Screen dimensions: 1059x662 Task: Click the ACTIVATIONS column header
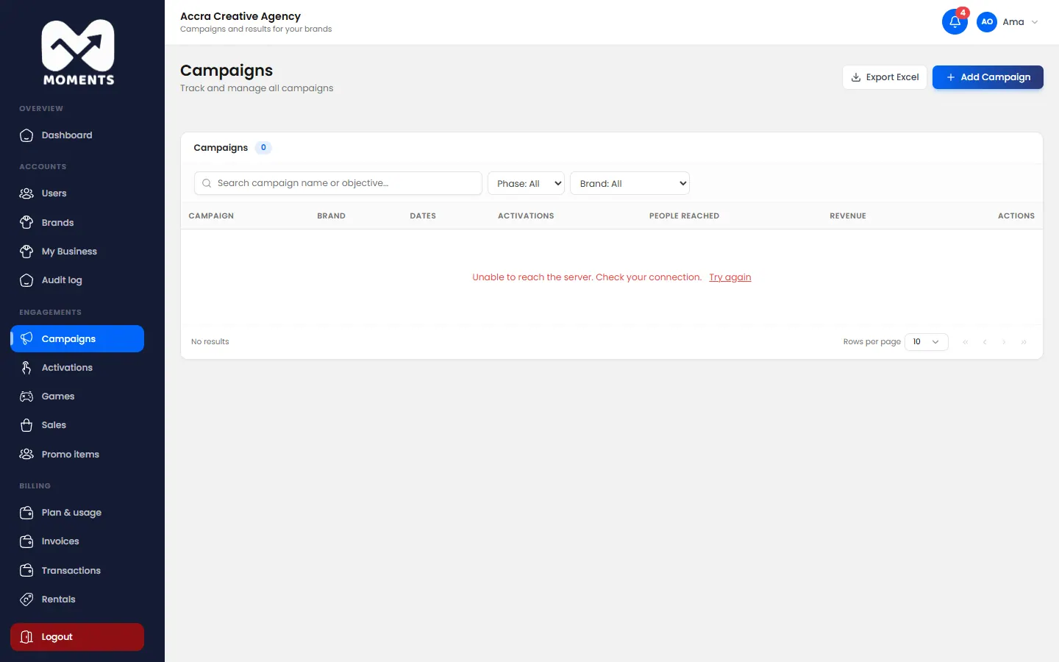coord(526,216)
